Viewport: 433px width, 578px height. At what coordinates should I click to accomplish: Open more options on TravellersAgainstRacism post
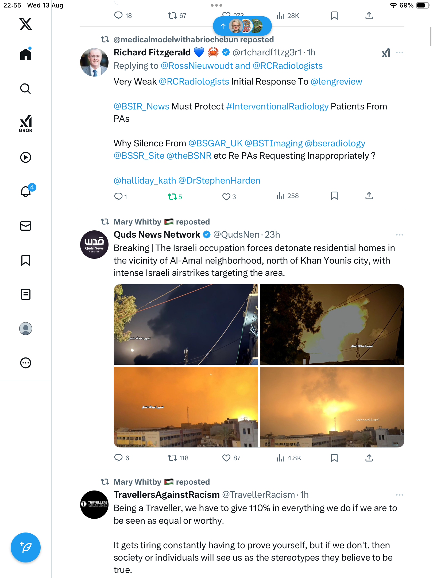coord(400,495)
